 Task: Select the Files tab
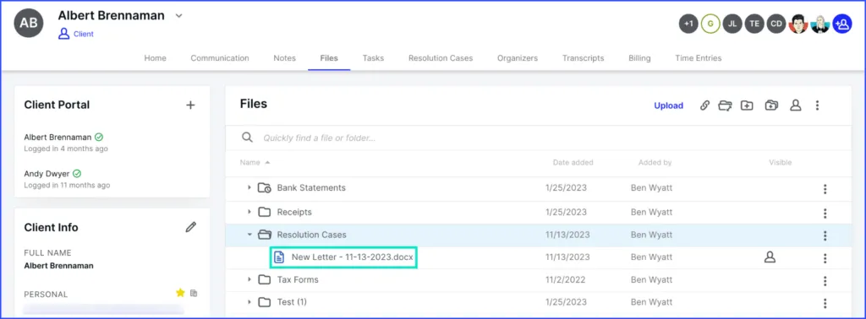(329, 58)
